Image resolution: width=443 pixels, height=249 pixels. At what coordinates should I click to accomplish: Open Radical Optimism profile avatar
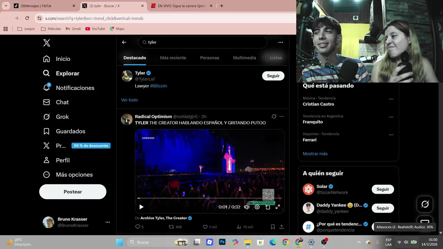127,119
